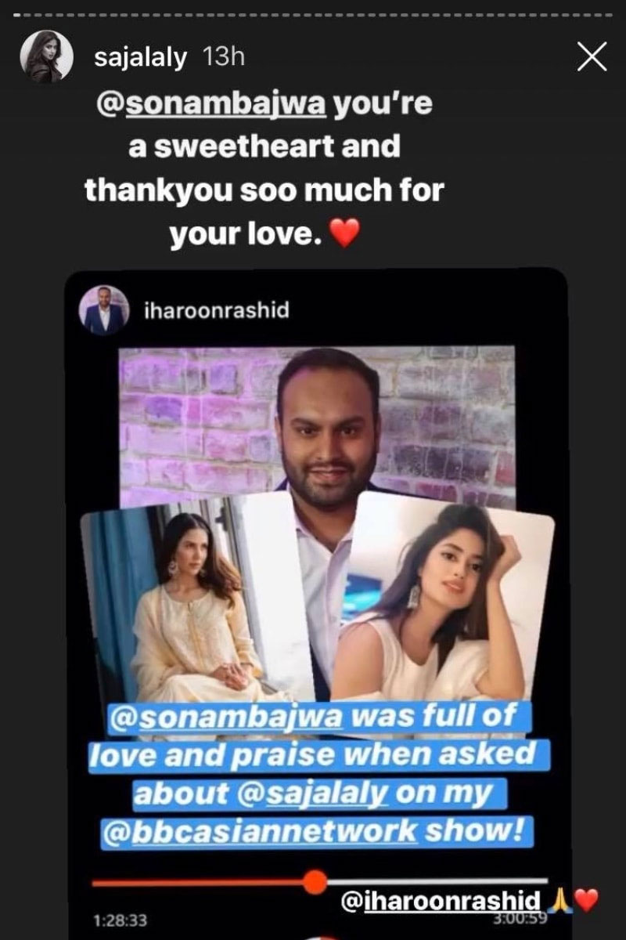
Task: Open the @bbcasiannetwork mention
Action: [259, 830]
